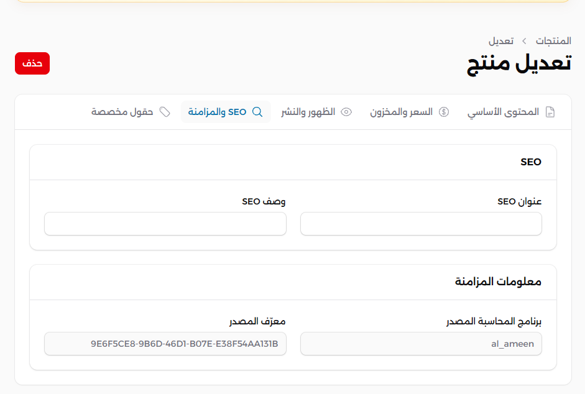Open the المنتجات breadcrumb link

point(553,40)
